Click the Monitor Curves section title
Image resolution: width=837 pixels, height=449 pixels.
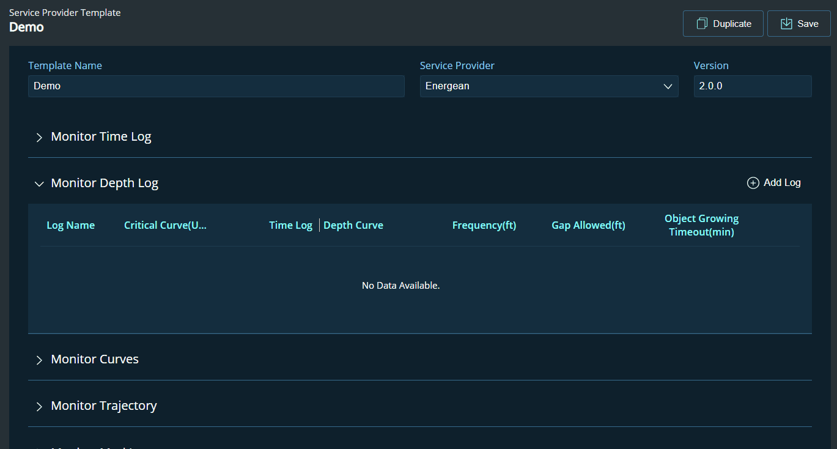(95, 359)
